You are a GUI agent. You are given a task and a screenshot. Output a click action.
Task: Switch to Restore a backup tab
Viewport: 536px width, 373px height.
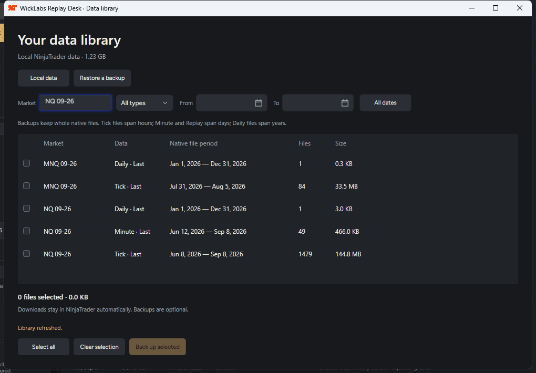click(102, 78)
